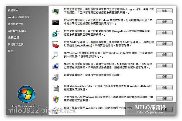182x121 pixels.
Task: Open the Windows 檔案總管 section
Action: point(19,17)
